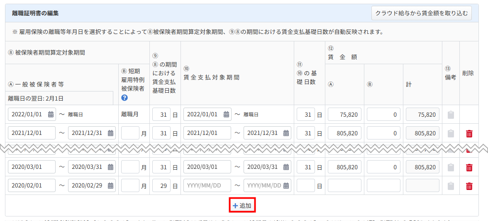Open remarks clipboard icon in 2020/03/01 row

coord(451,167)
